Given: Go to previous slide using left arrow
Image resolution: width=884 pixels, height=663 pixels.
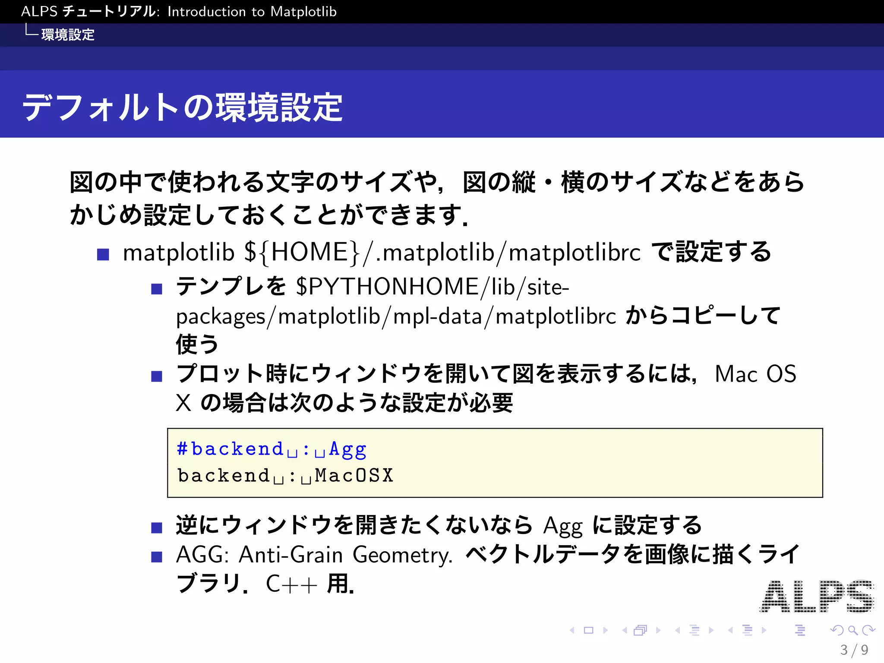Looking at the screenshot, I should click(572, 630).
